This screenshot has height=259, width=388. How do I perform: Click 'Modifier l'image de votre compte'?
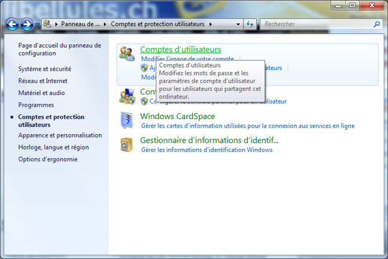187,59
